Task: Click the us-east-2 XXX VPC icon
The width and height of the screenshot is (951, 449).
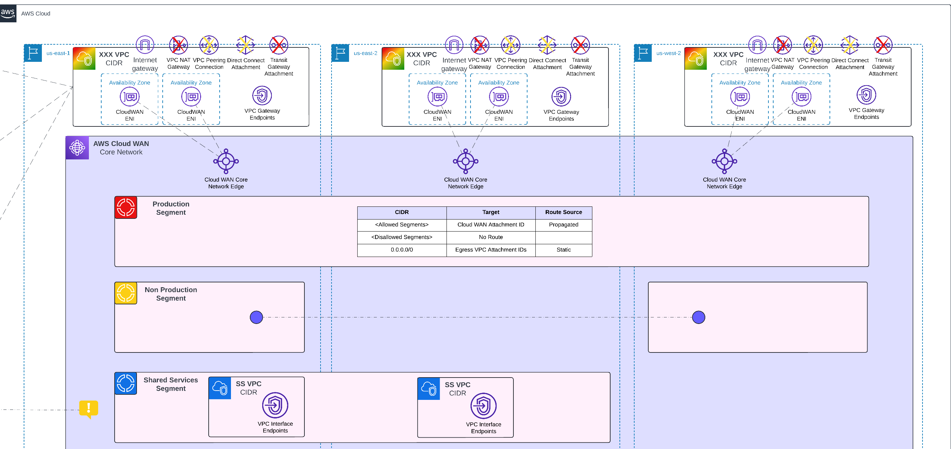Action: (393, 58)
